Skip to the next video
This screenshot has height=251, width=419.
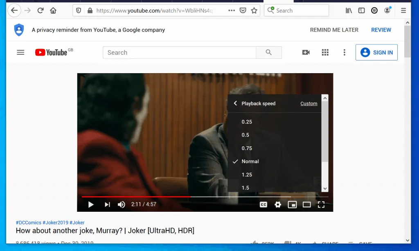coord(107,204)
